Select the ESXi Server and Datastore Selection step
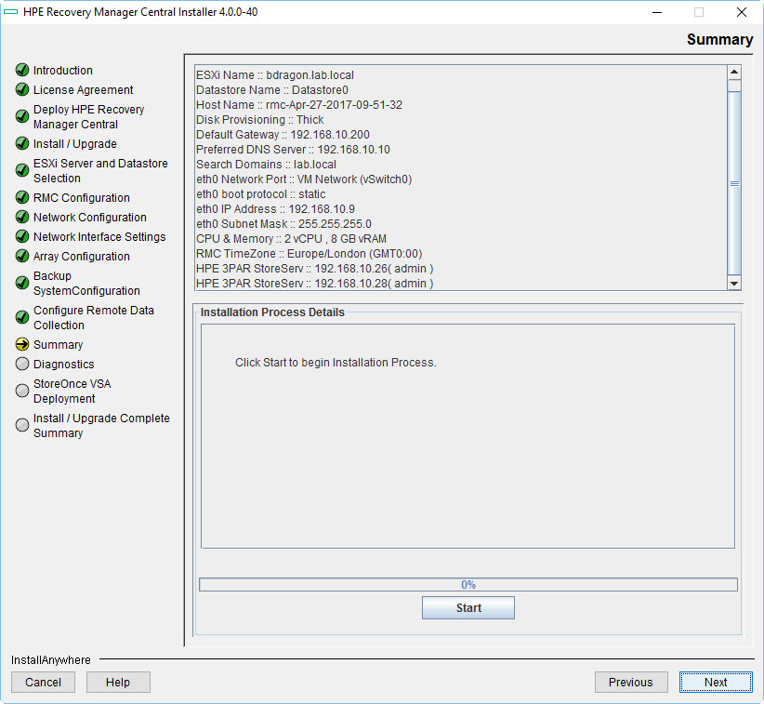Viewport: 764px width, 704px height. tap(21, 168)
